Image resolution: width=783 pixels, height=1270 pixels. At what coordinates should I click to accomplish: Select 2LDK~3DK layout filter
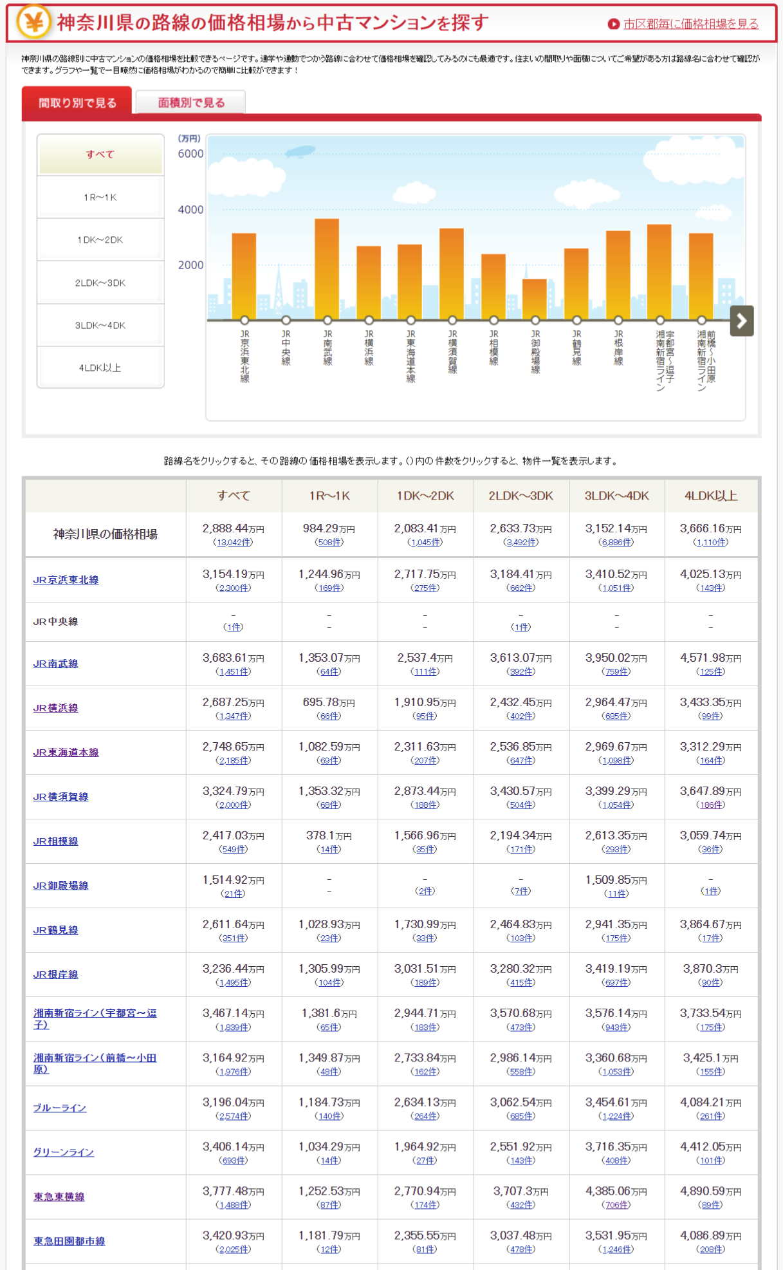pyautogui.click(x=100, y=283)
